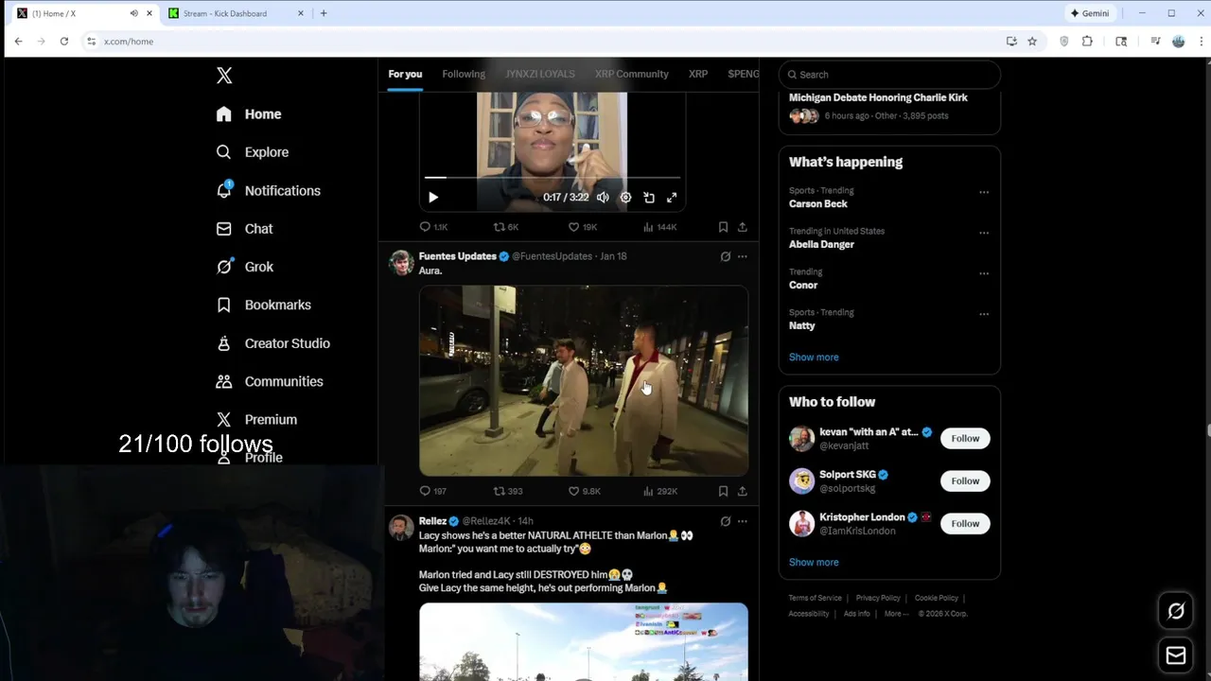Open more options on Fuentes Updates post

click(743, 256)
